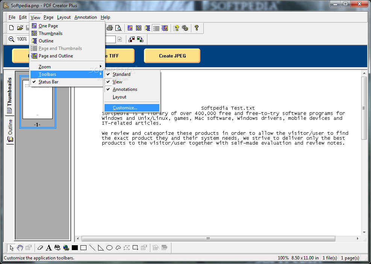This screenshot has width=371, height=264.
Task: Click '8.50 x 11.00 in' in status bar
Action: tap(305, 258)
